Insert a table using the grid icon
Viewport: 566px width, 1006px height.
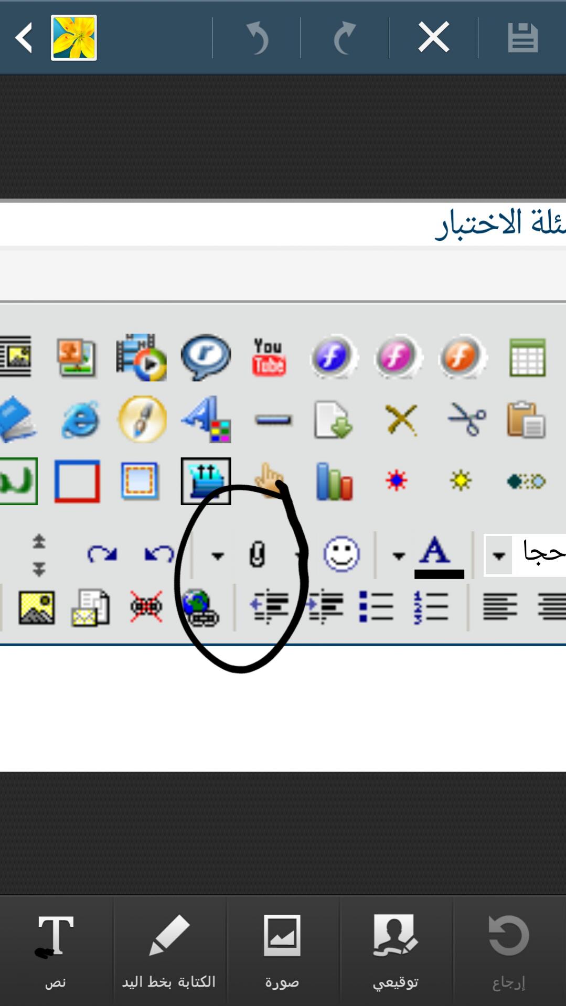click(527, 357)
